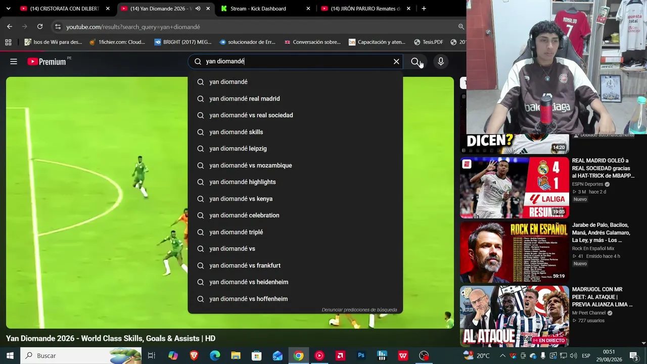This screenshot has width=647, height=364.
Task: Choose suggestion 'yan diomandé vs hoffenheim'
Action: [x=295, y=299]
